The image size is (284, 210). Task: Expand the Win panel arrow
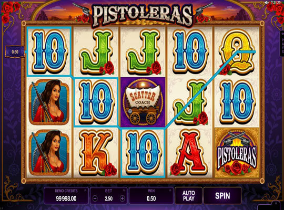click(170, 190)
